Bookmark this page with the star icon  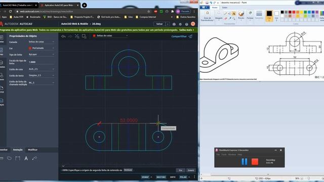[148, 11]
